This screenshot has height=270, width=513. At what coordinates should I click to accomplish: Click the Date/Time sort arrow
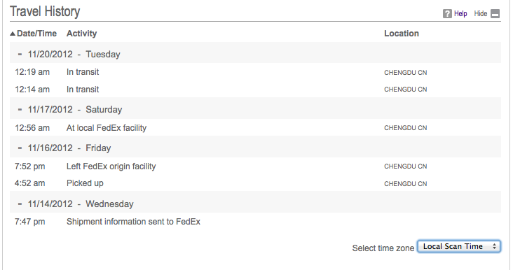(x=13, y=34)
